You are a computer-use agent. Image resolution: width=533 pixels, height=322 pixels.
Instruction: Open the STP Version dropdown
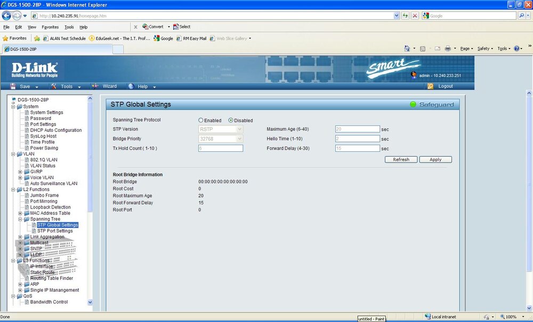tap(221, 129)
